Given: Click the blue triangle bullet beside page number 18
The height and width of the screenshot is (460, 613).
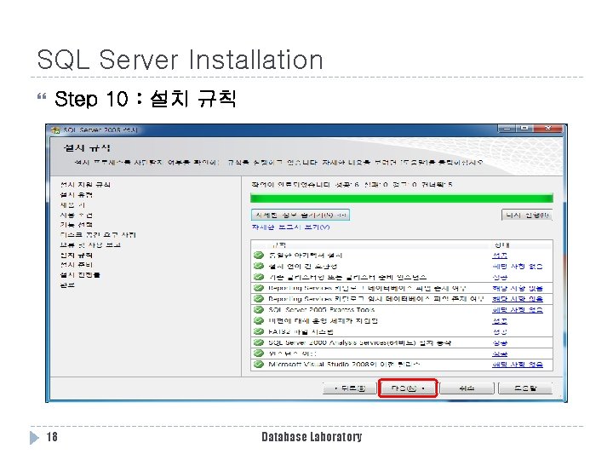Looking at the screenshot, I should 34,437.
